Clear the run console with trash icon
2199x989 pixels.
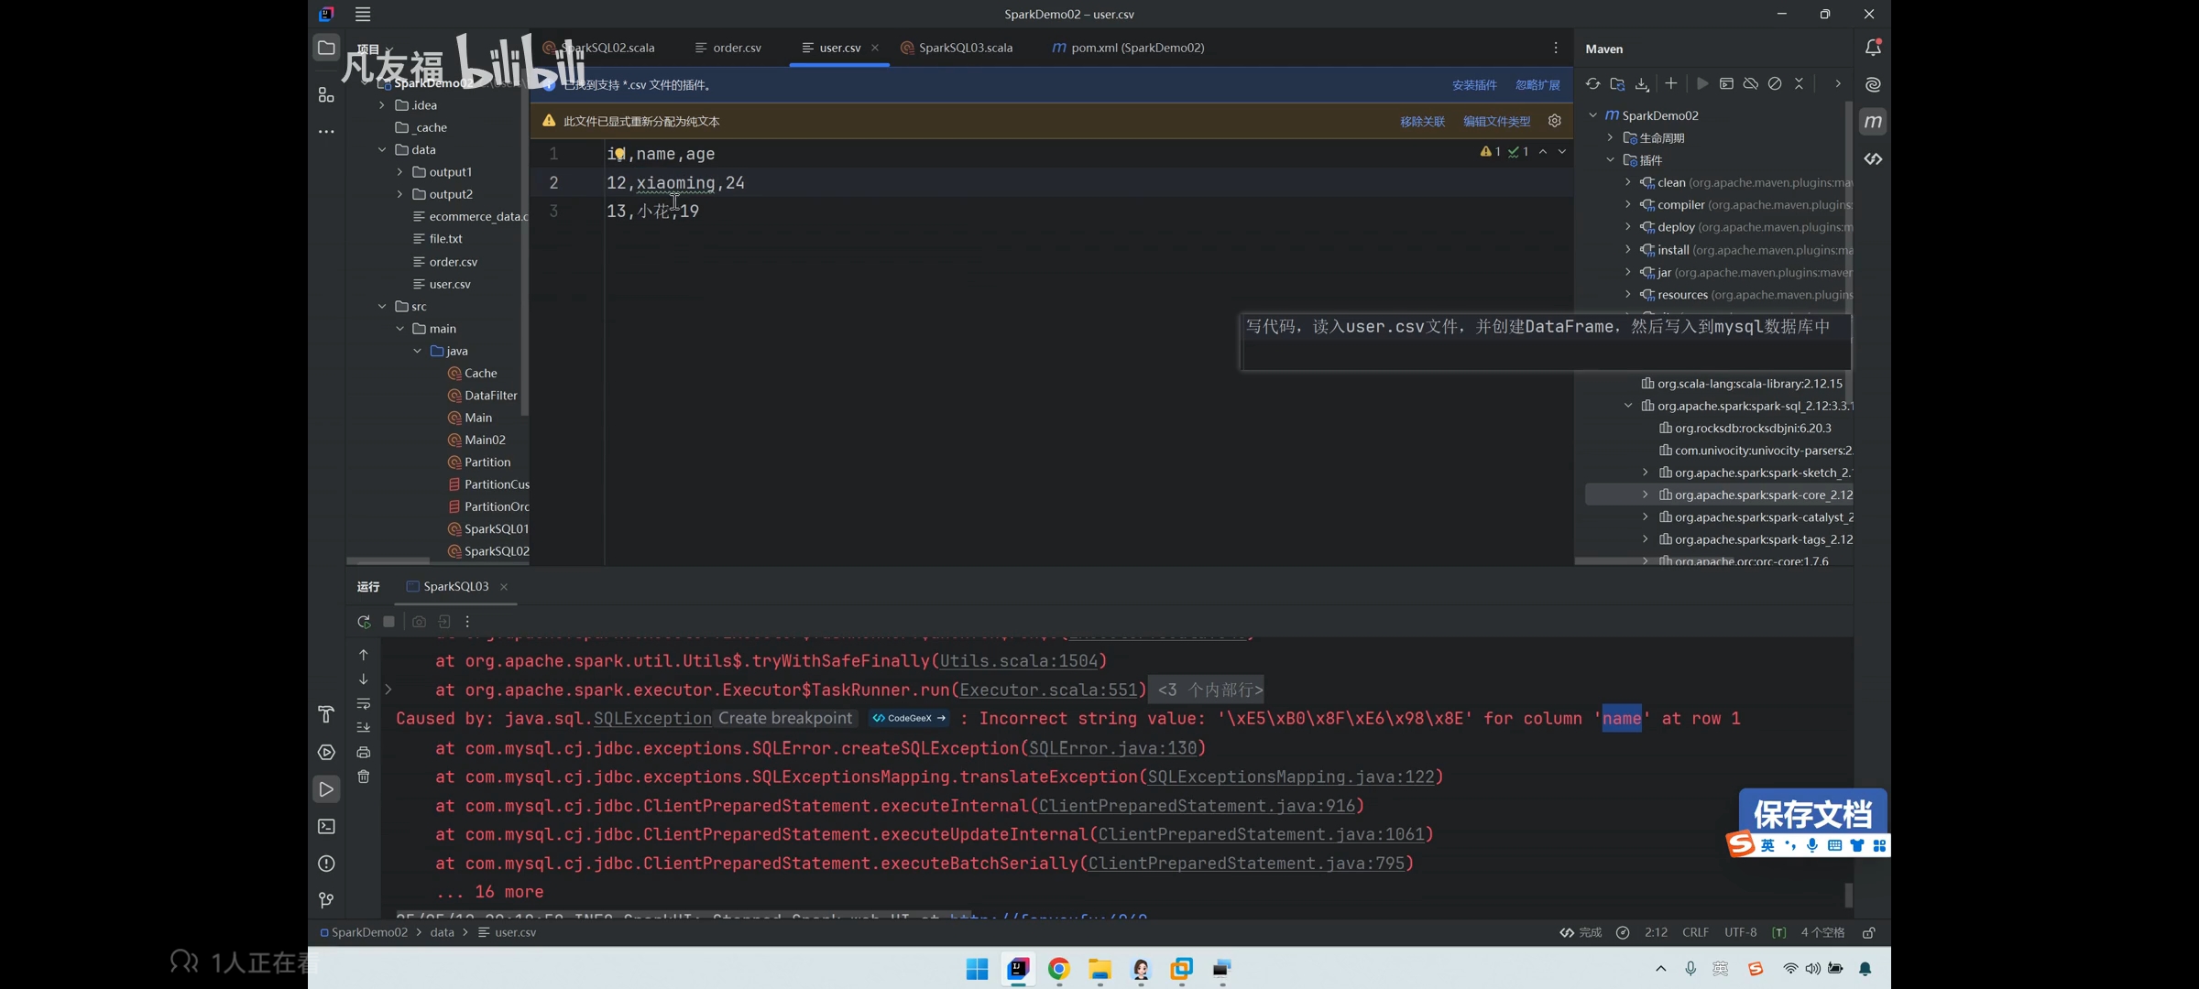[x=364, y=777]
